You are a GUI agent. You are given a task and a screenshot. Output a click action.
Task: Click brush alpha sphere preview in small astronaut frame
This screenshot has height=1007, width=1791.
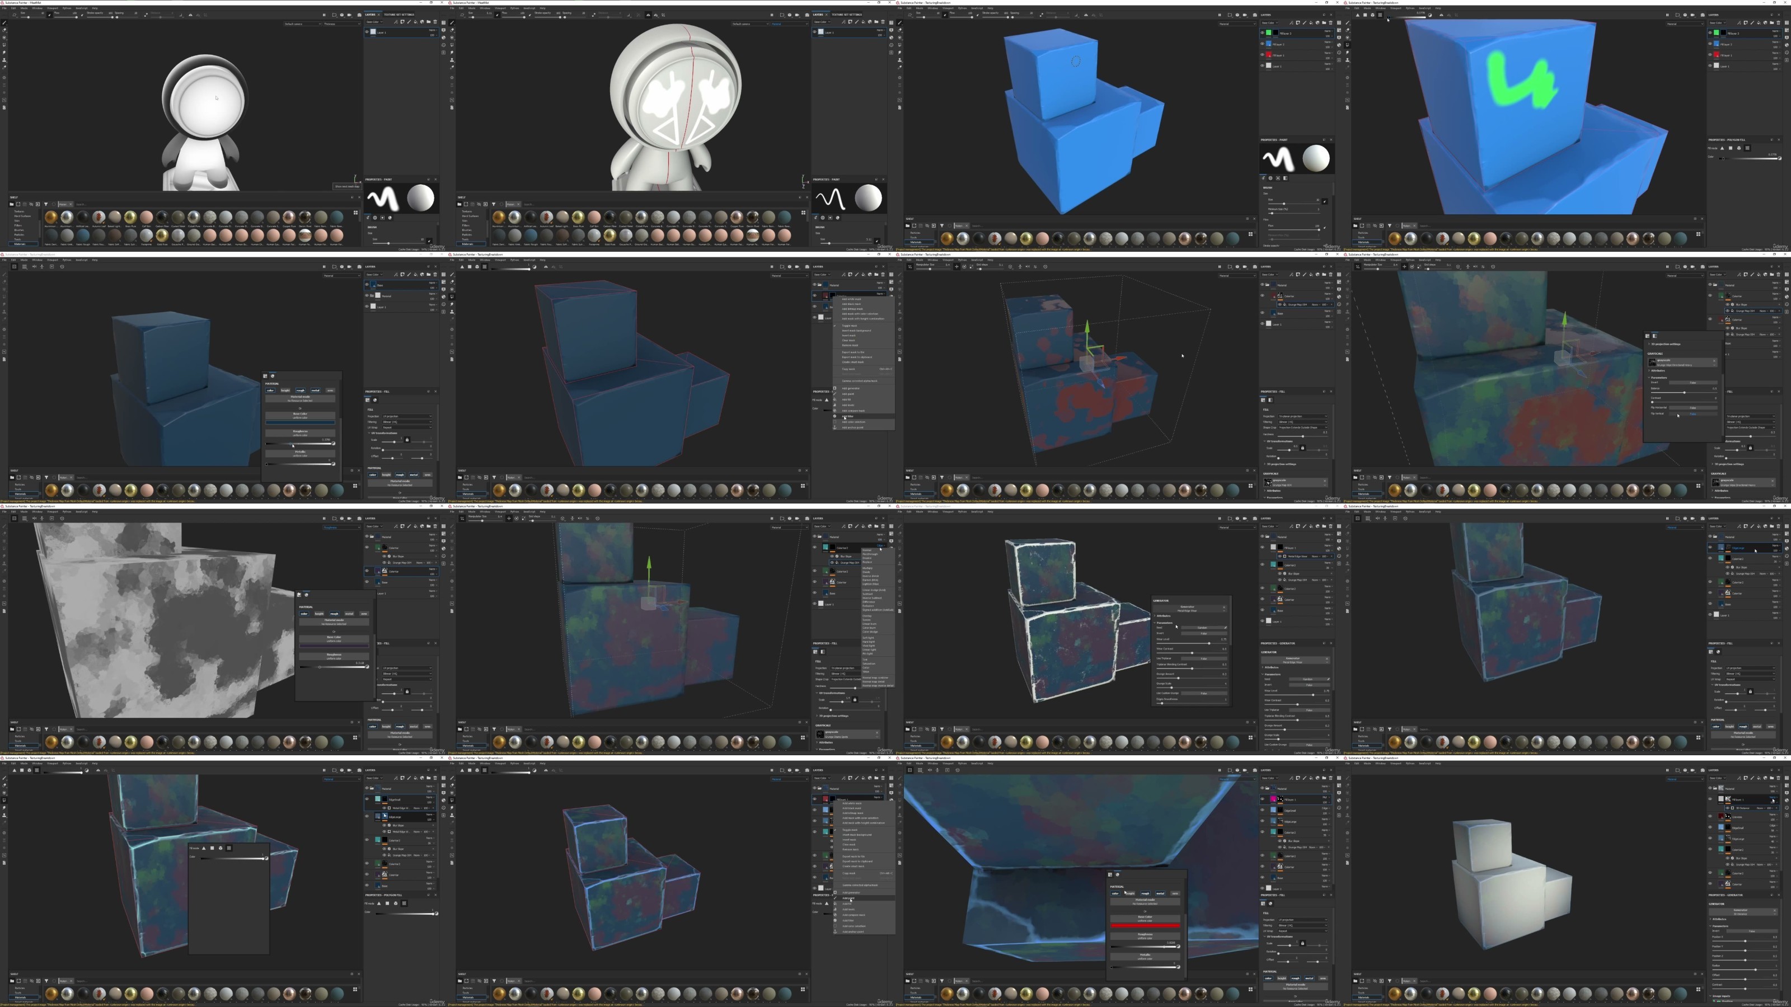pos(421,198)
